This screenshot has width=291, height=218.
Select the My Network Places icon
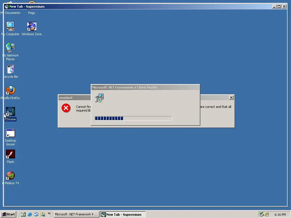[x=11, y=48]
